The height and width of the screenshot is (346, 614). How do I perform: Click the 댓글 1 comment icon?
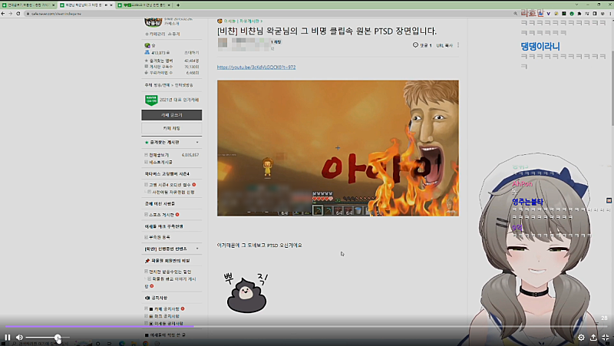[x=422, y=45]
